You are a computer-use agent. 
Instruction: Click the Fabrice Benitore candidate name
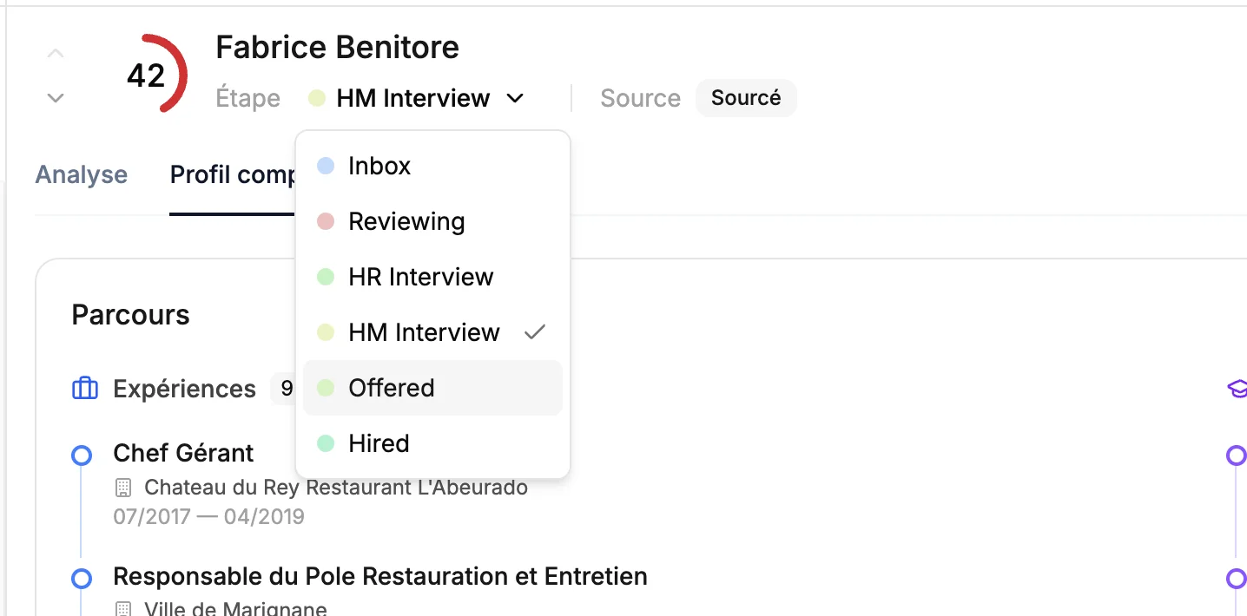(x=337, y=47)
